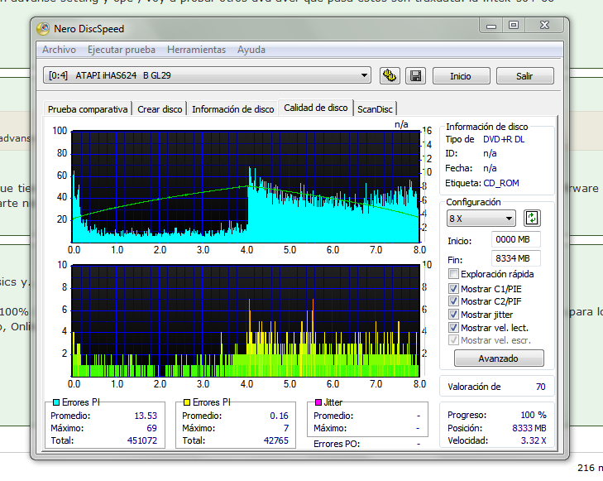
Task: Click the Fin MB input field
Action: point(516,257)
